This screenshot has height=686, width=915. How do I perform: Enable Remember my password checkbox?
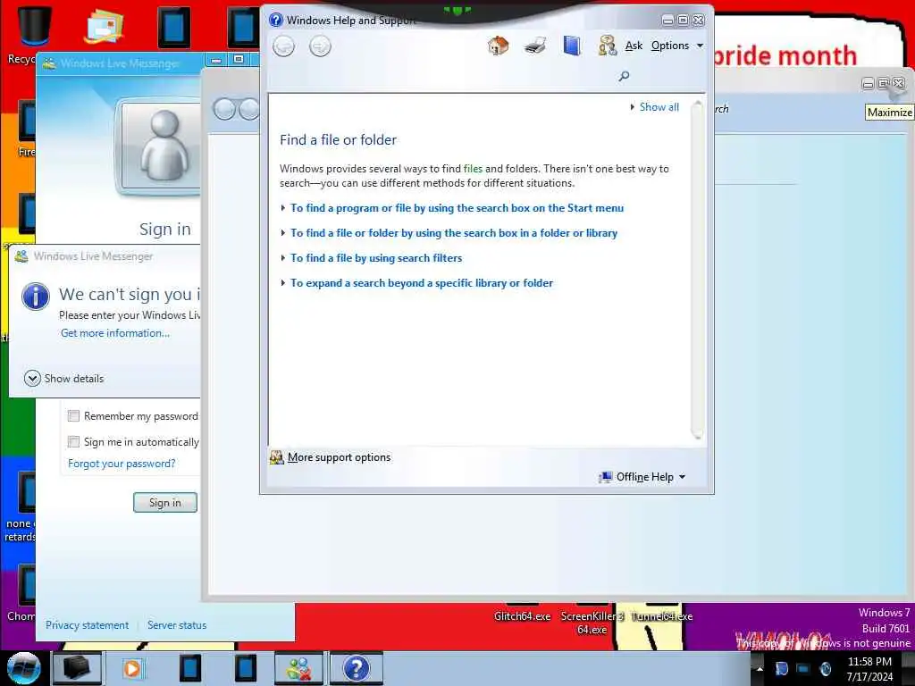(73, 416)
